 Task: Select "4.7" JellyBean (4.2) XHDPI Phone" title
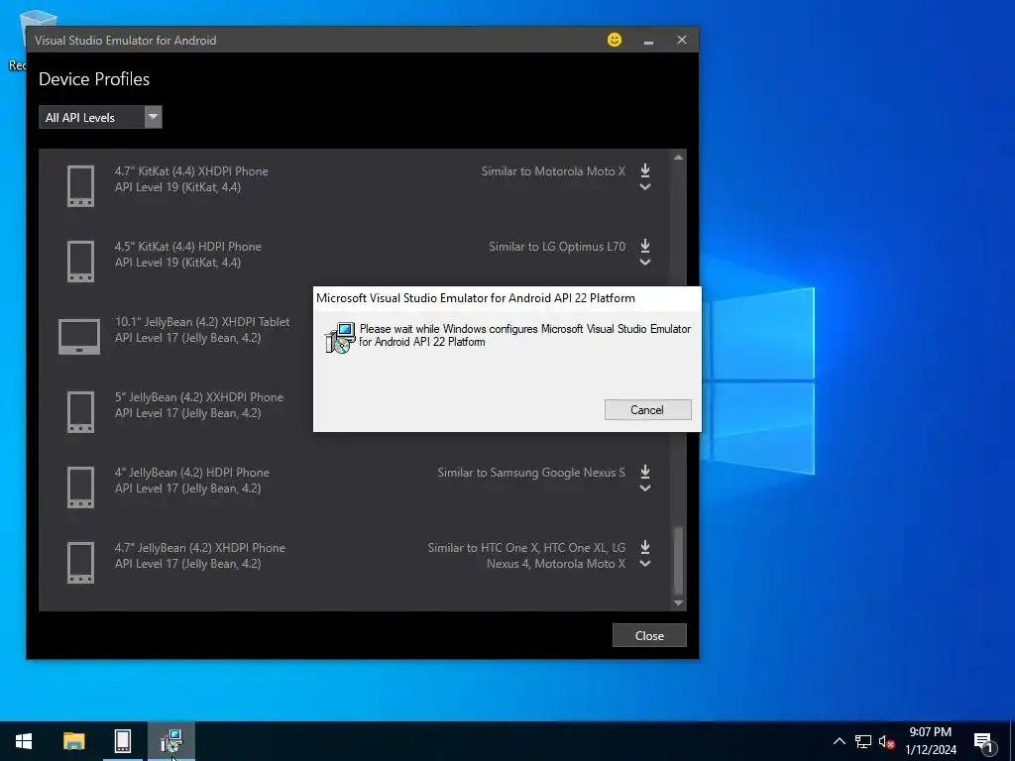199,547
